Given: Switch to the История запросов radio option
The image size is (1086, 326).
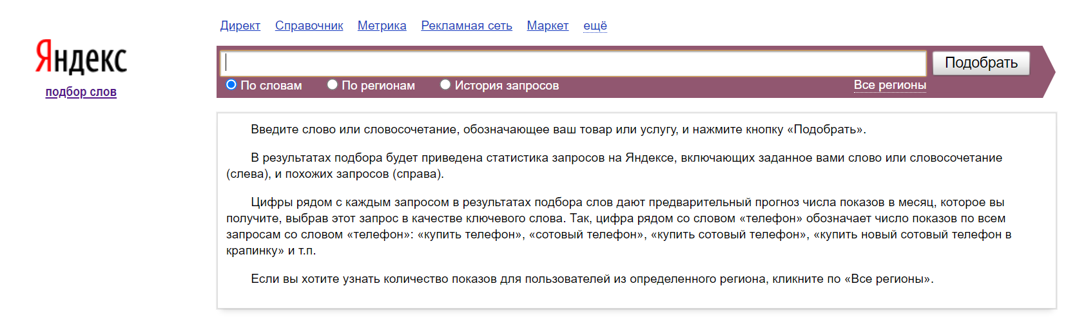Looking at the screenshot, I should pyautogui.click(x=445, y=84).
